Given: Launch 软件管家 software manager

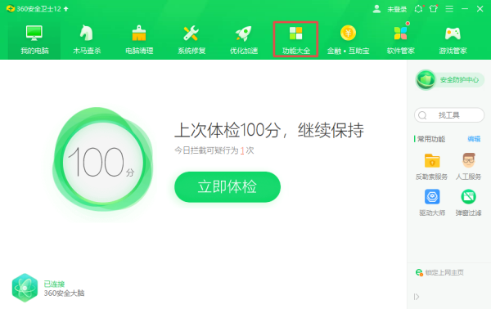Looking at the screenshot, I should [x=400, y=40].
